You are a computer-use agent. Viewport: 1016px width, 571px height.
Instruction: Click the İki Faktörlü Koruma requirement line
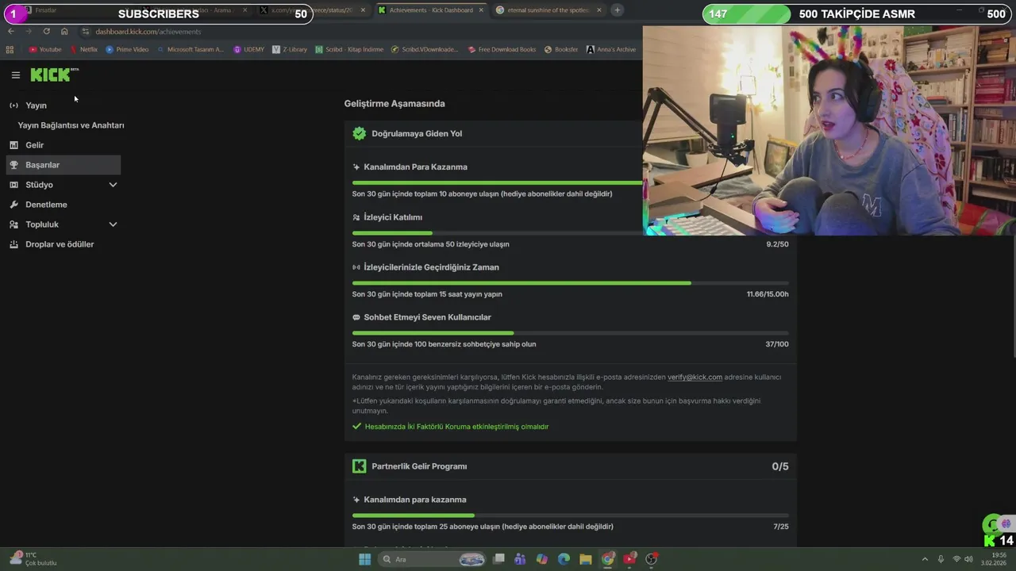pyautogui.click(x=450, y=427)
